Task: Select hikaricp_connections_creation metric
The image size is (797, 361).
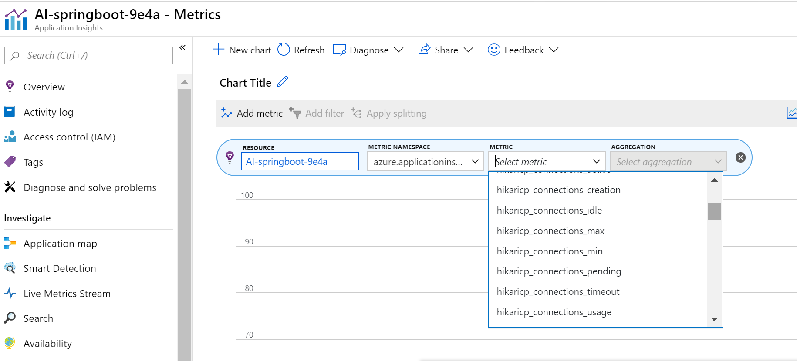Action: click(x=559, y=190)
